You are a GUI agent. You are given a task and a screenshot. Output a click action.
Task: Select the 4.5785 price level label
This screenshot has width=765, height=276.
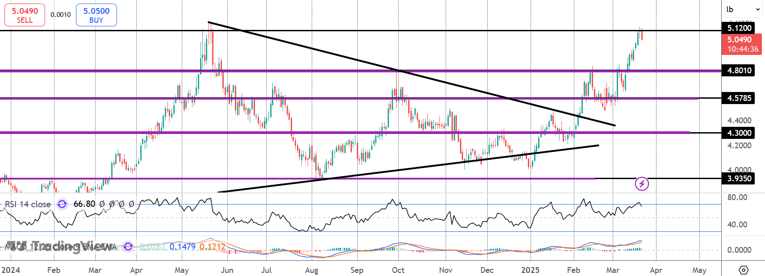pos(738,98)
